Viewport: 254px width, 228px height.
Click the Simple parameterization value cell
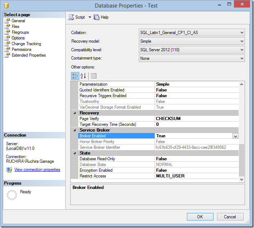click(x=197, y=84)
